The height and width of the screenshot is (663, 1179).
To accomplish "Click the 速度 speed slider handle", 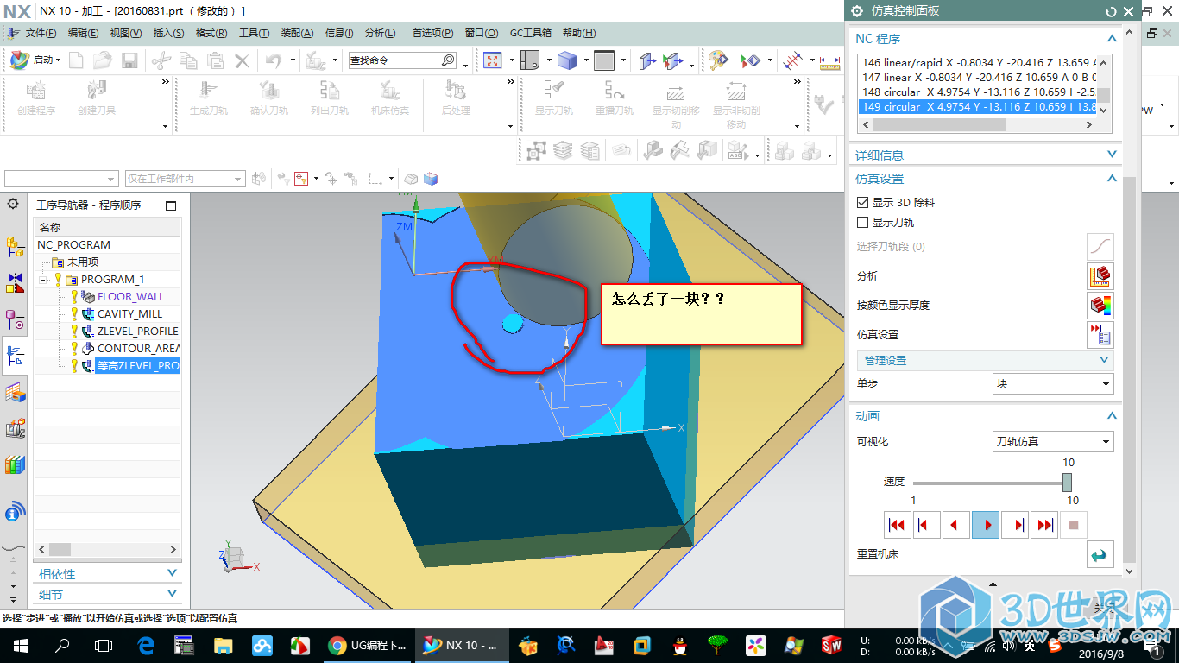I will click(x=1068, y=483).
